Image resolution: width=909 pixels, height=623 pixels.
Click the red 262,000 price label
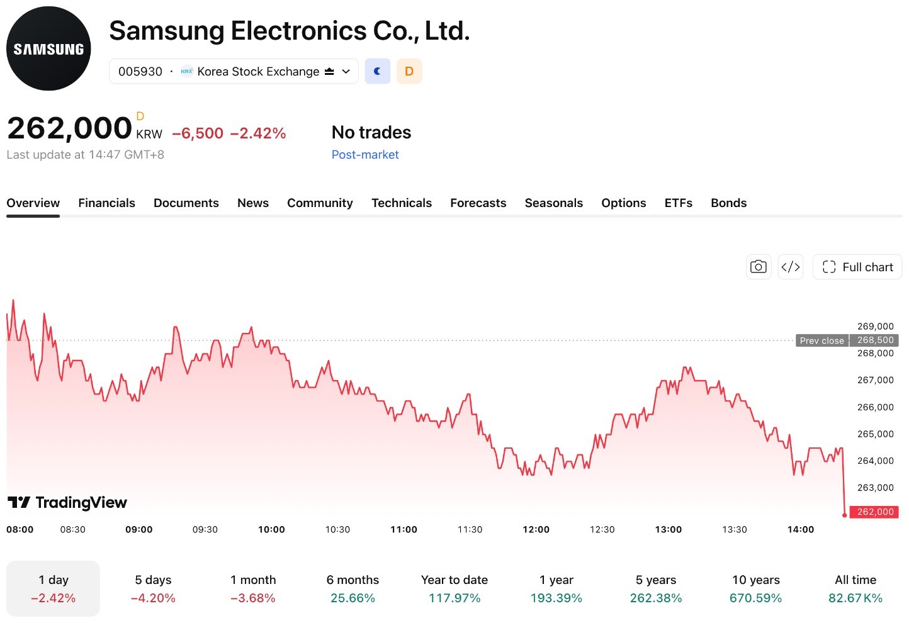click(874, 512)
